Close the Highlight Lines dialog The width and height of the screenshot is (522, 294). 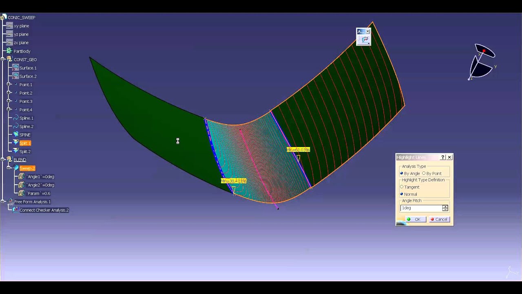(449, 157)
